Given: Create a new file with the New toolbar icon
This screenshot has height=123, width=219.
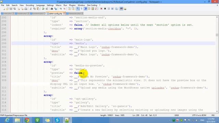Looking at the screenshot, I should [4, 9].
